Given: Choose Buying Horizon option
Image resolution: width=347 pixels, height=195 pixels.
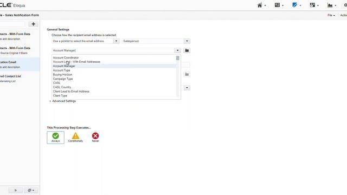Looking at the screenshot, I should click(114, 75).
